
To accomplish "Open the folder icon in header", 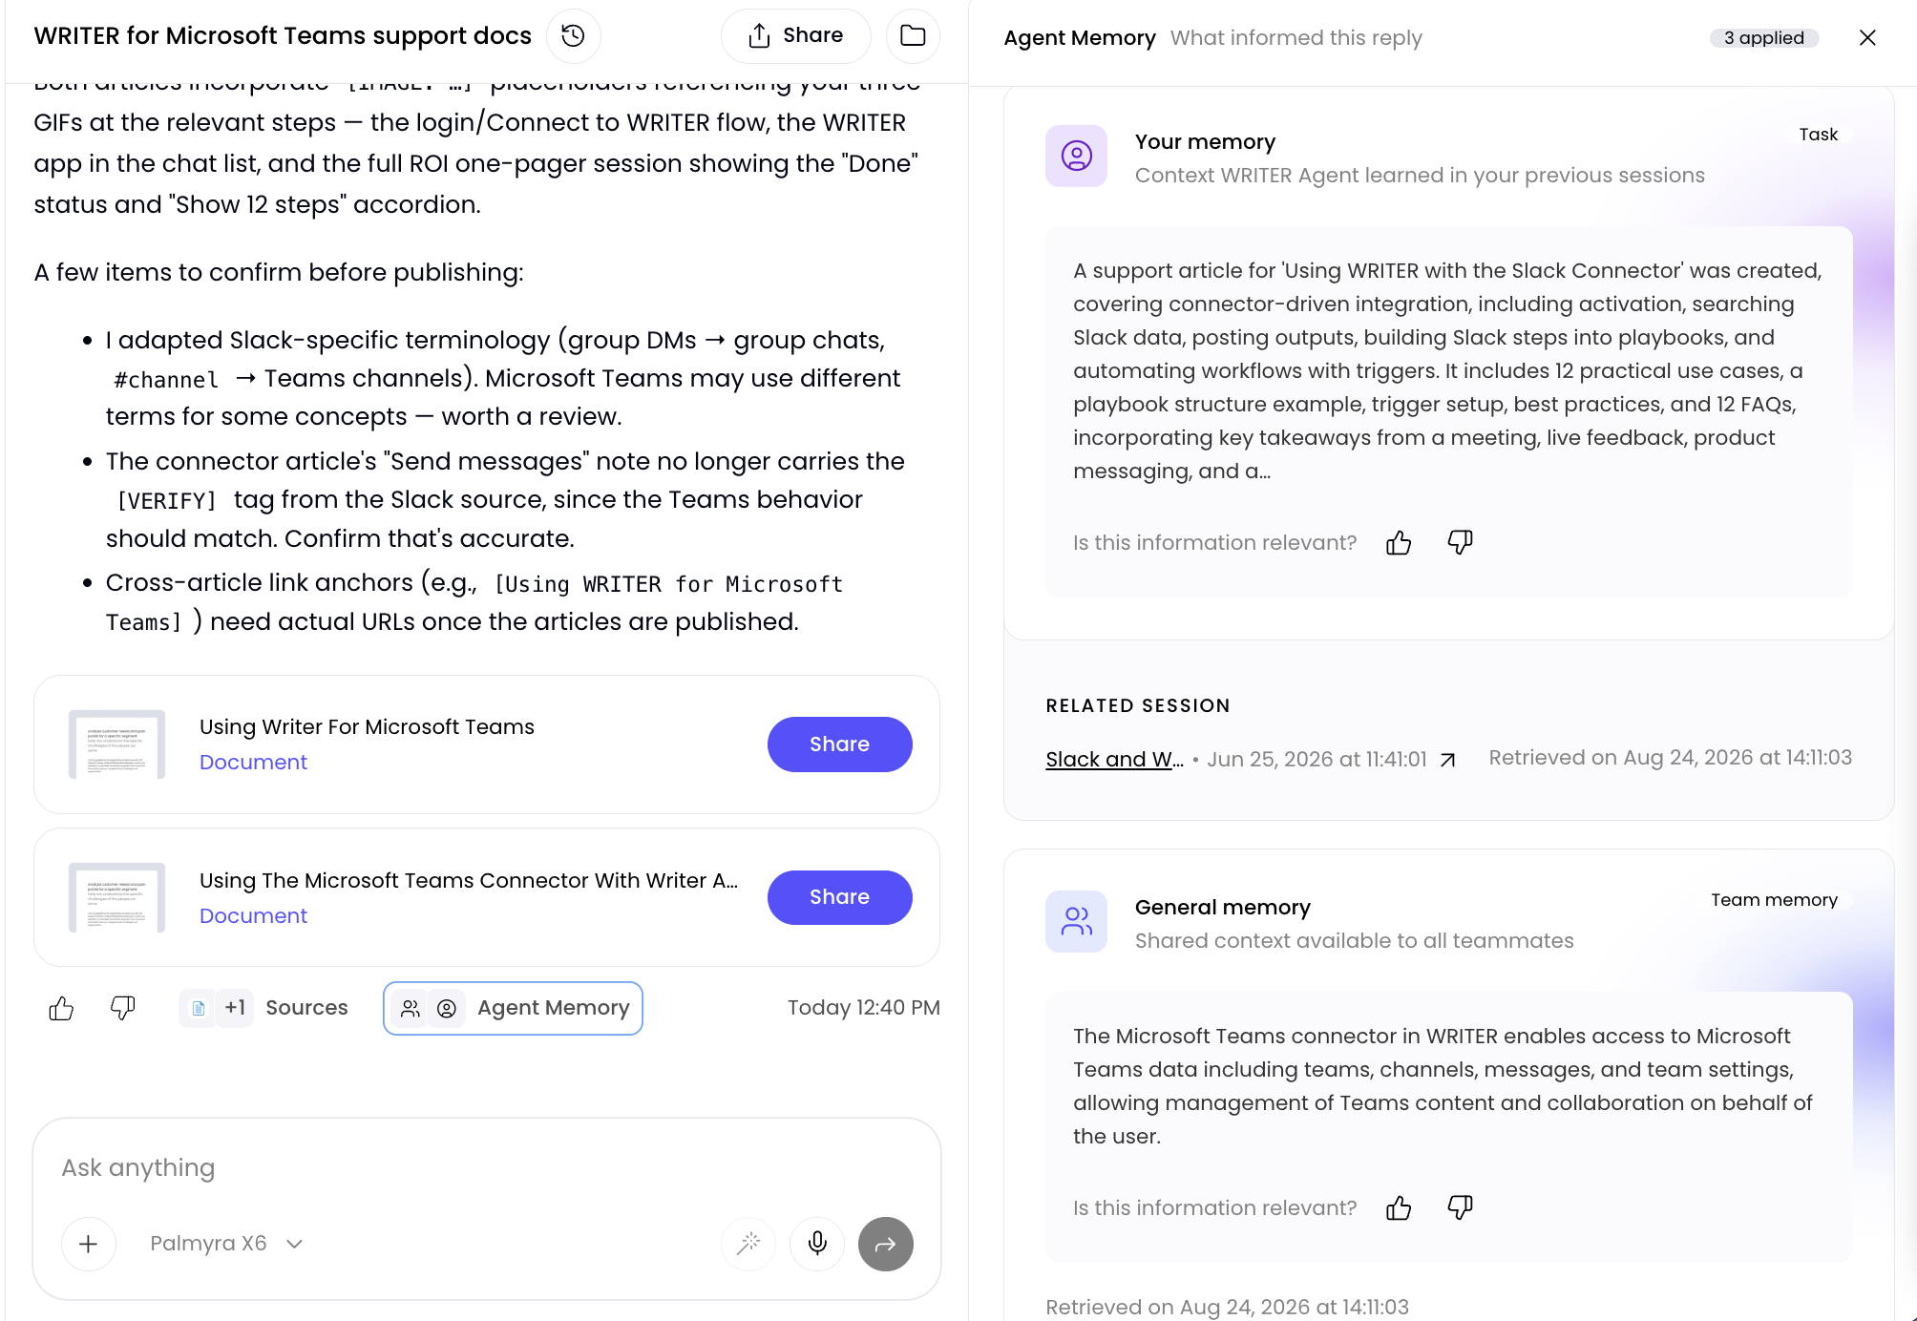I will (913, 36).
